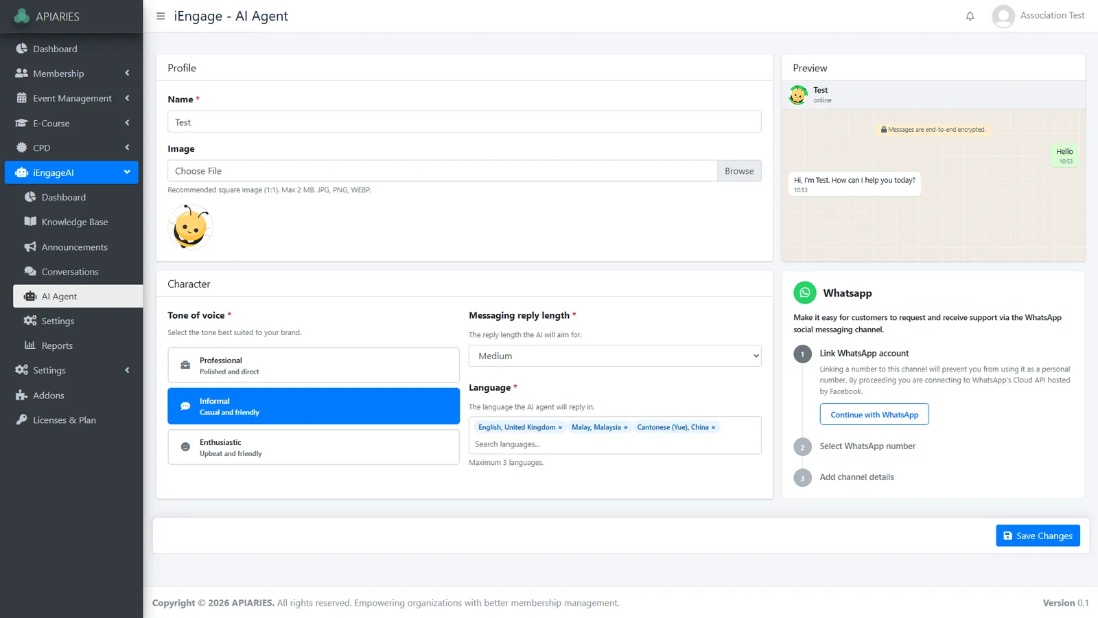Click the Licenses & Plan key icon
The width and height of the screenshot is (1098, 618).
coord(21,420)
